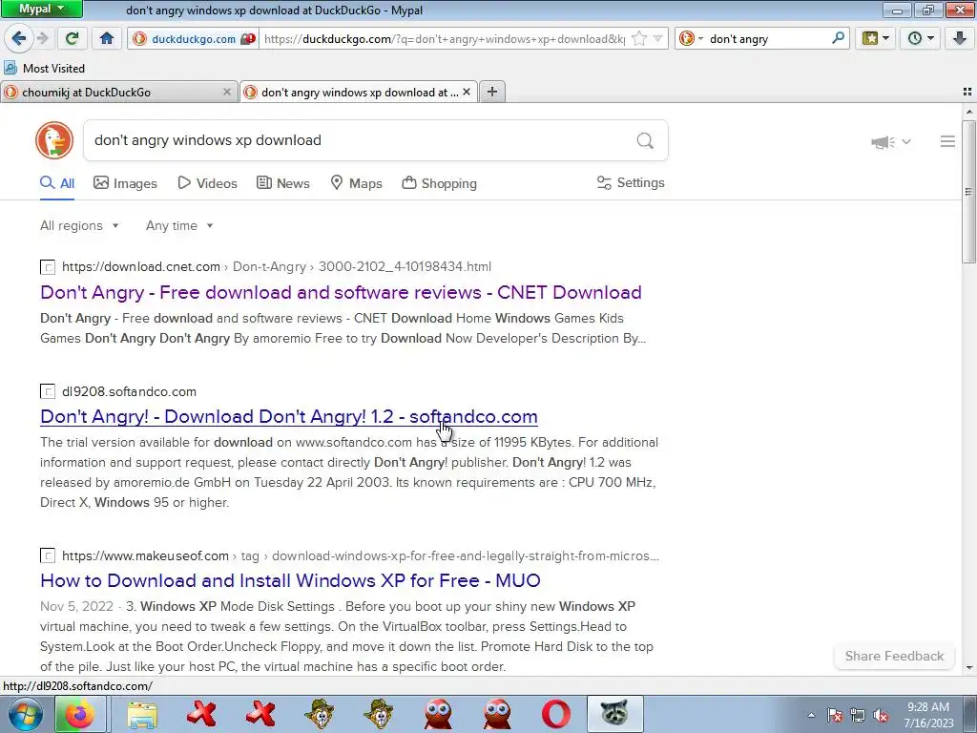Open the Most Visited bookmarks folder
The height and width of the screenshot is (733, 977).
point(44,68)
